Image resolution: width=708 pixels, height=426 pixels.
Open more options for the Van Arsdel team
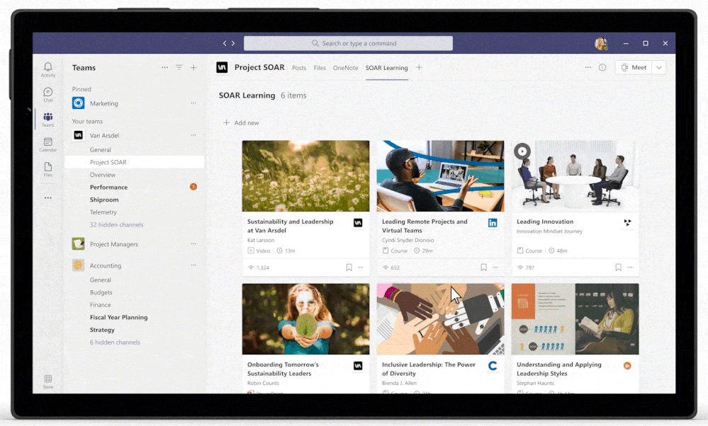point(193,135)
